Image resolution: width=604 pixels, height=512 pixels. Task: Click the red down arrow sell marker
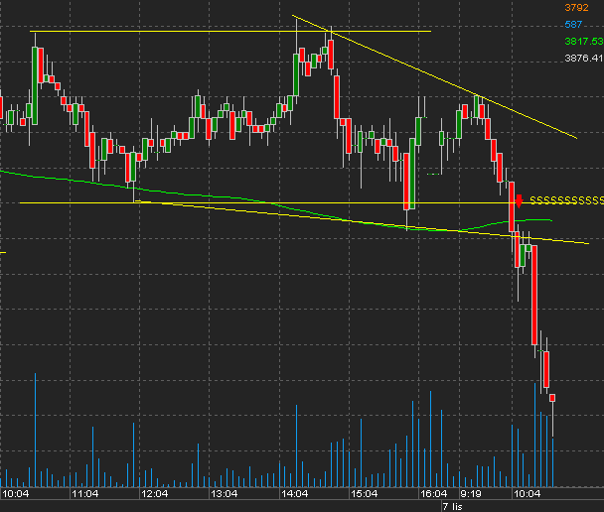pyautogui.click(x=519, y=201)
